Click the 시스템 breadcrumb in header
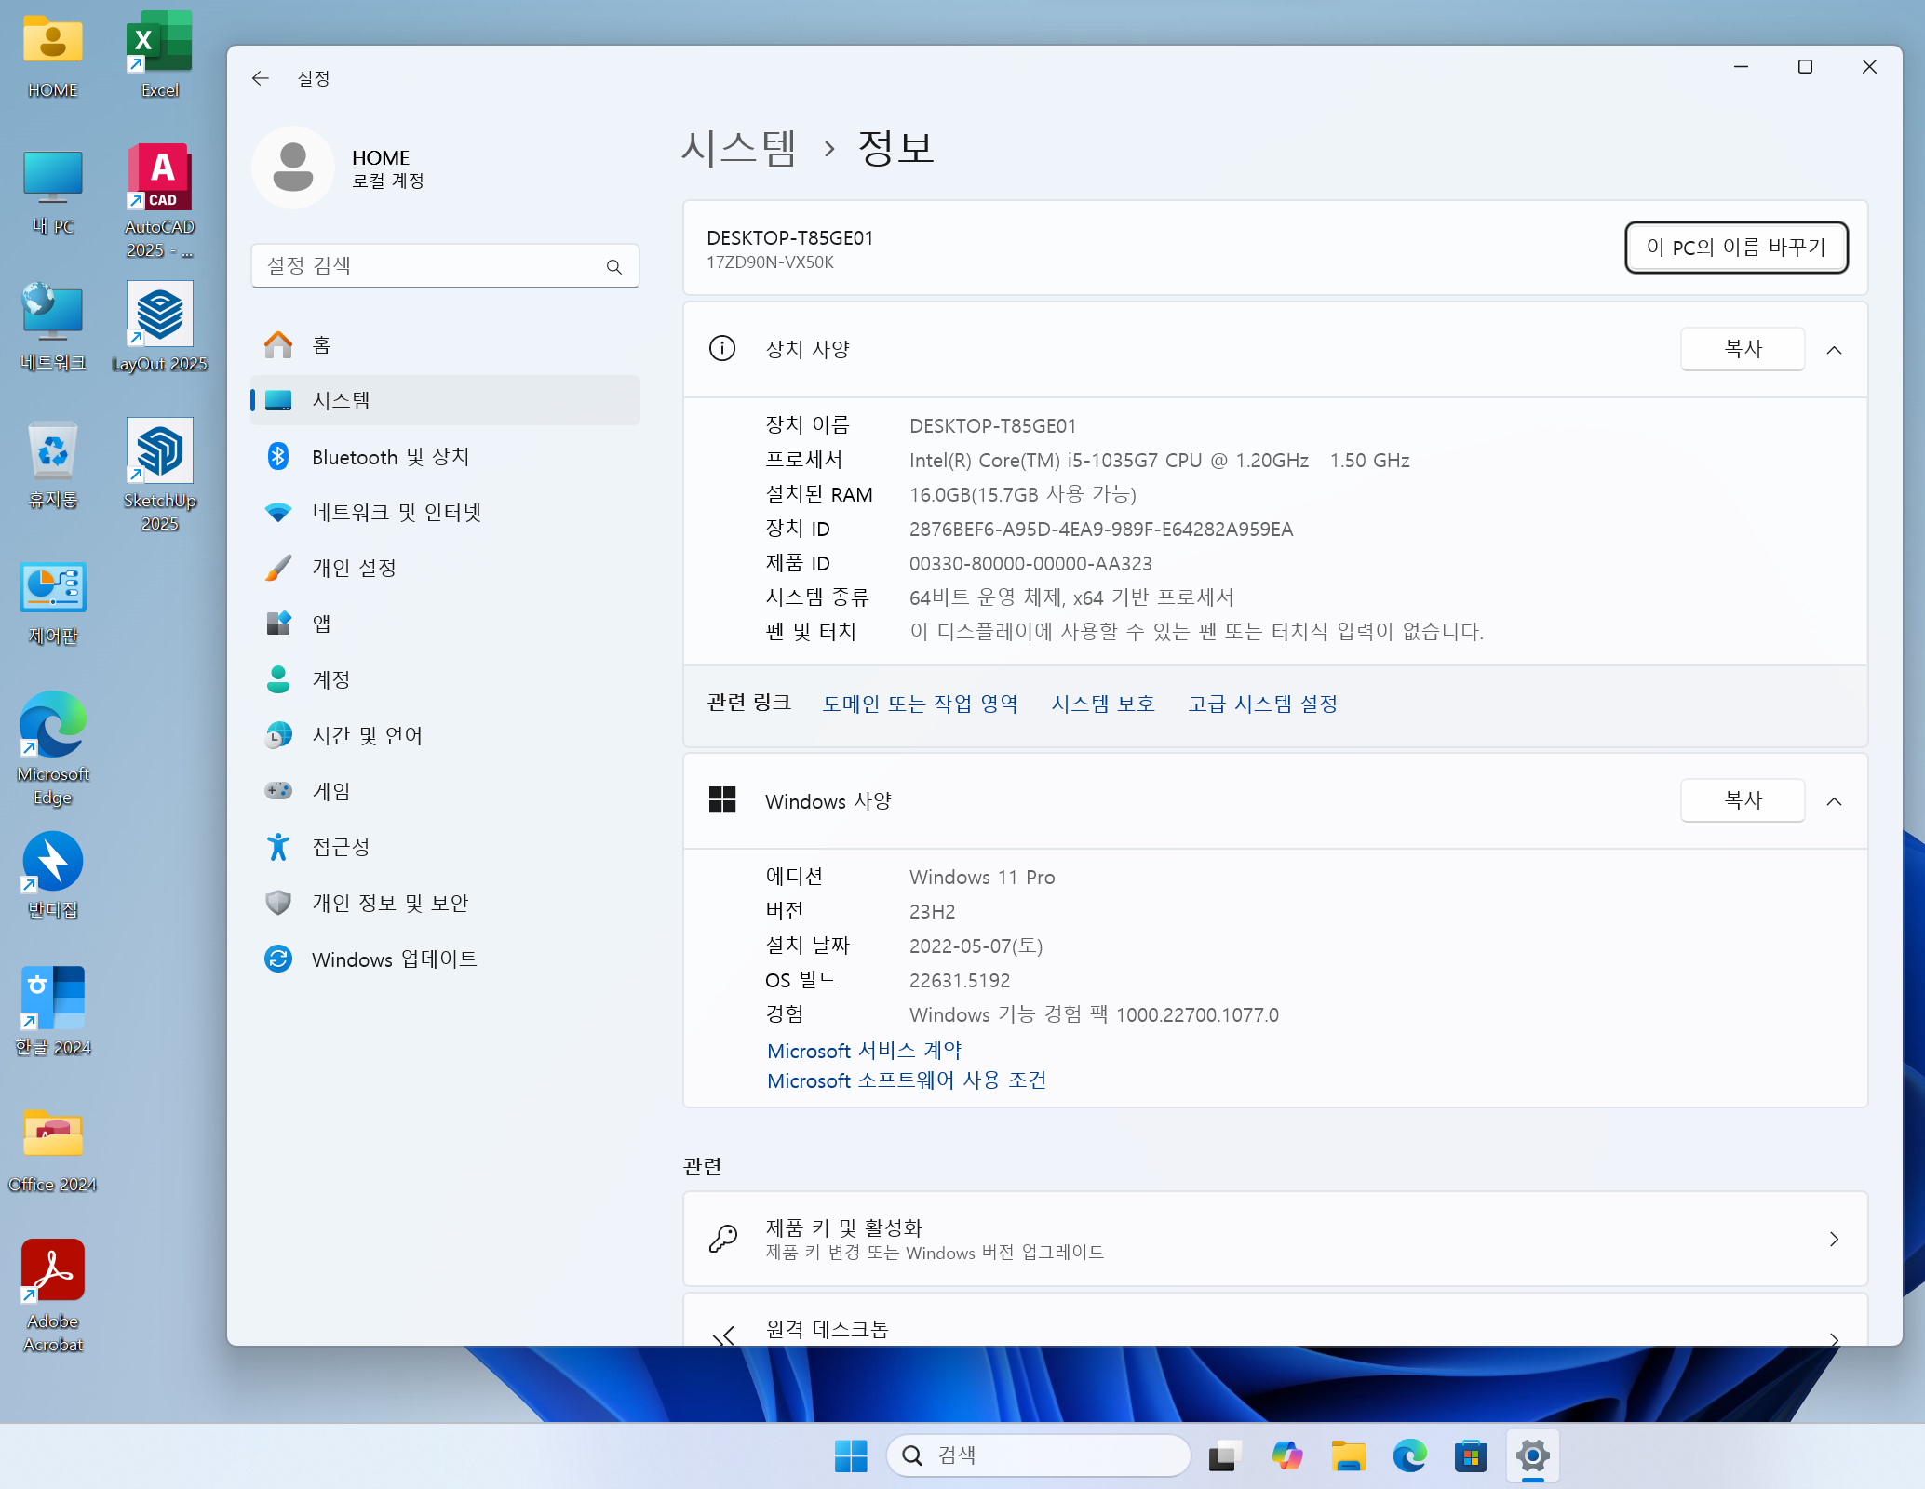Viewport: 1925px width, 1489px height. point(739,147)
